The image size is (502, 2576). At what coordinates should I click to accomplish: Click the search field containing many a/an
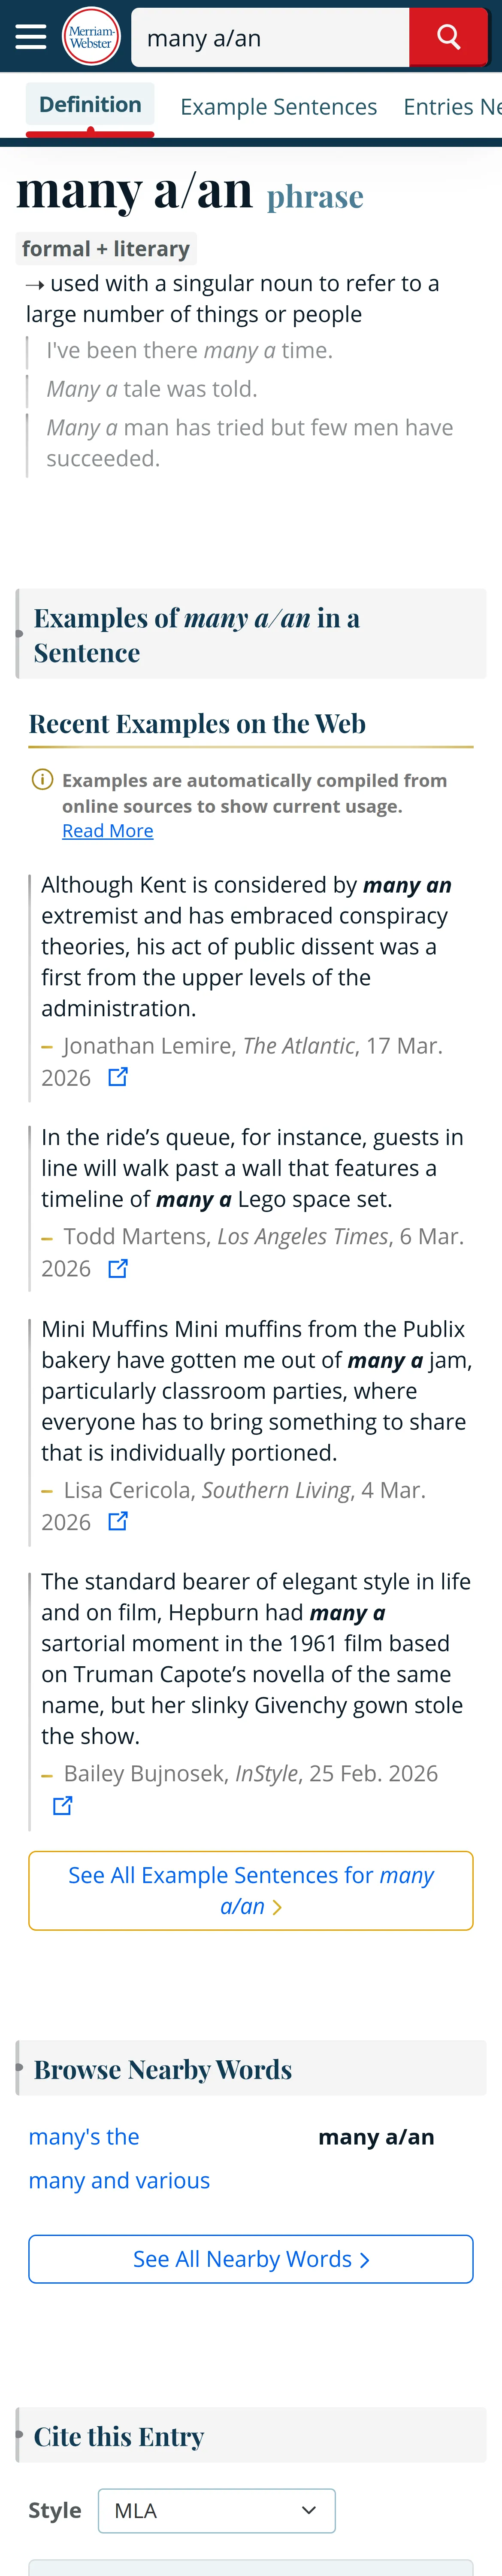point(270,37)
